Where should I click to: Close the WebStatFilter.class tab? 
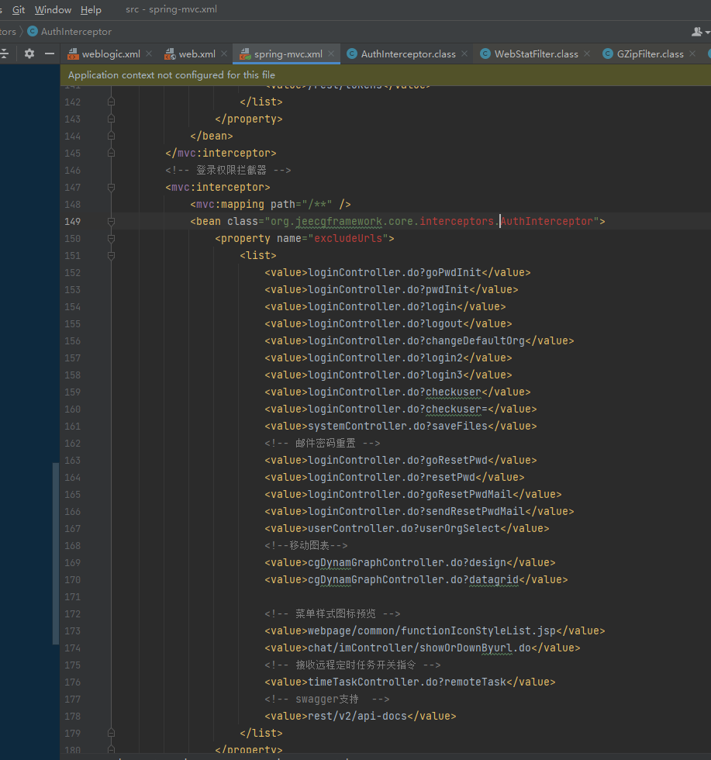click(x=587, y=54)
